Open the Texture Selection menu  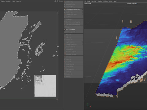click(x=6, y=1)
